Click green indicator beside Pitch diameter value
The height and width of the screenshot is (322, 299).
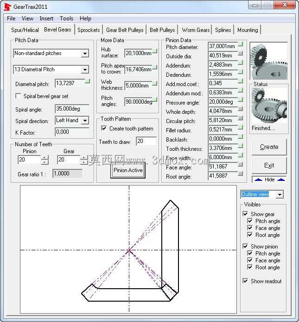(x=240, y=44)
